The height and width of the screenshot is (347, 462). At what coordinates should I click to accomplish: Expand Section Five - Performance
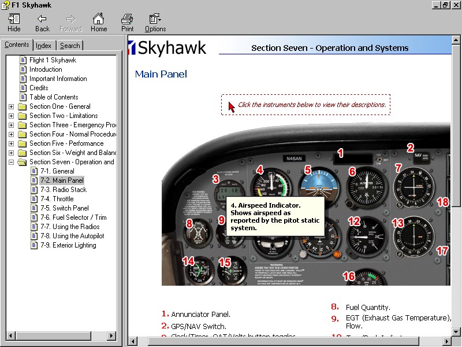point(11,143)
